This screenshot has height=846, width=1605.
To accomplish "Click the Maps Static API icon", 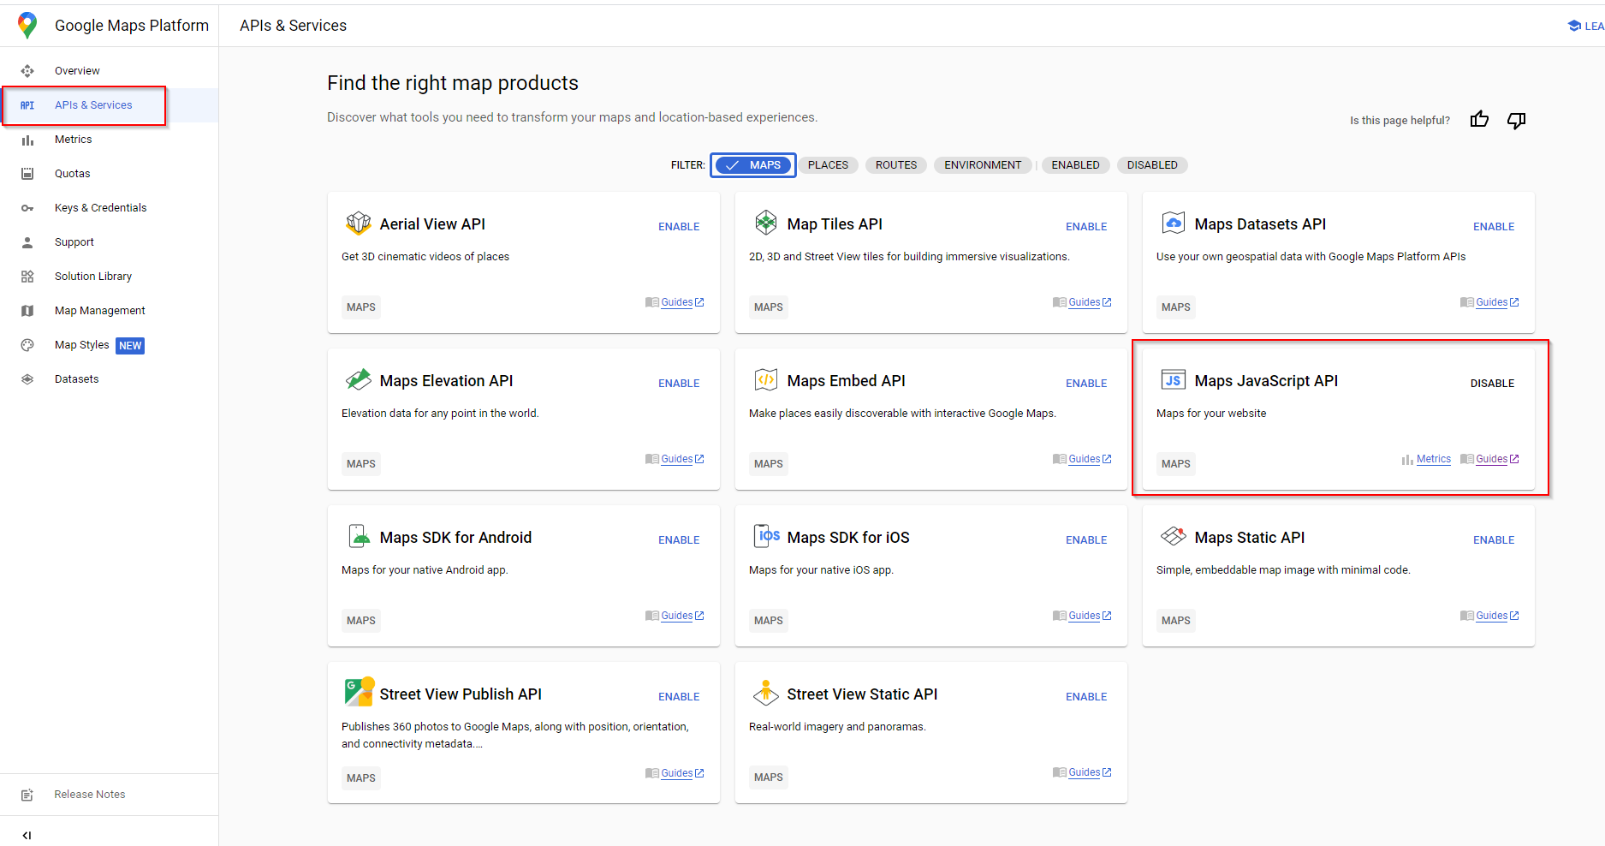I will [x=1173, y=536].
